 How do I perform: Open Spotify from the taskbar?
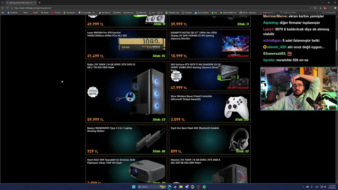[204, 187]
